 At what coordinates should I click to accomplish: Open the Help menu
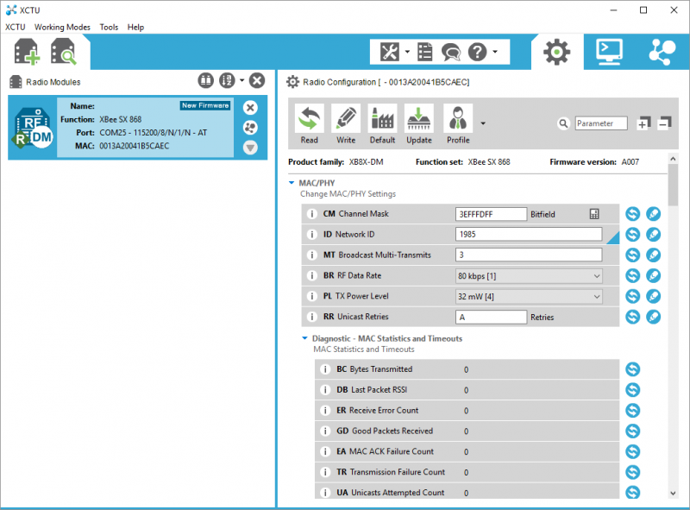click(x=135, y=27)
